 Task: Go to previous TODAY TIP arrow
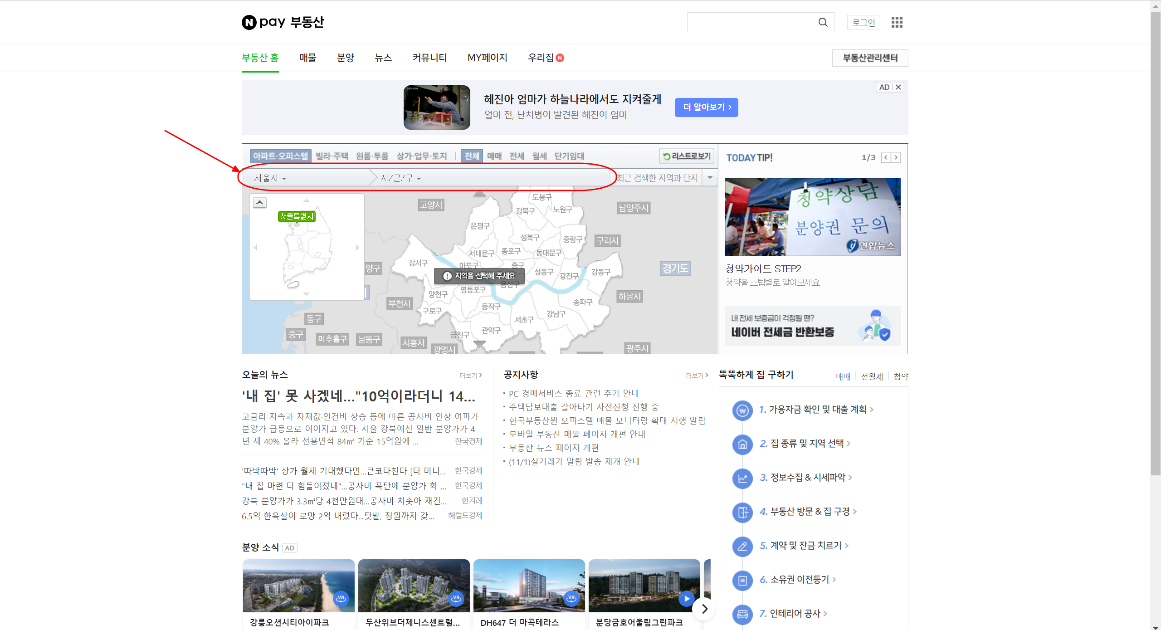886,157
